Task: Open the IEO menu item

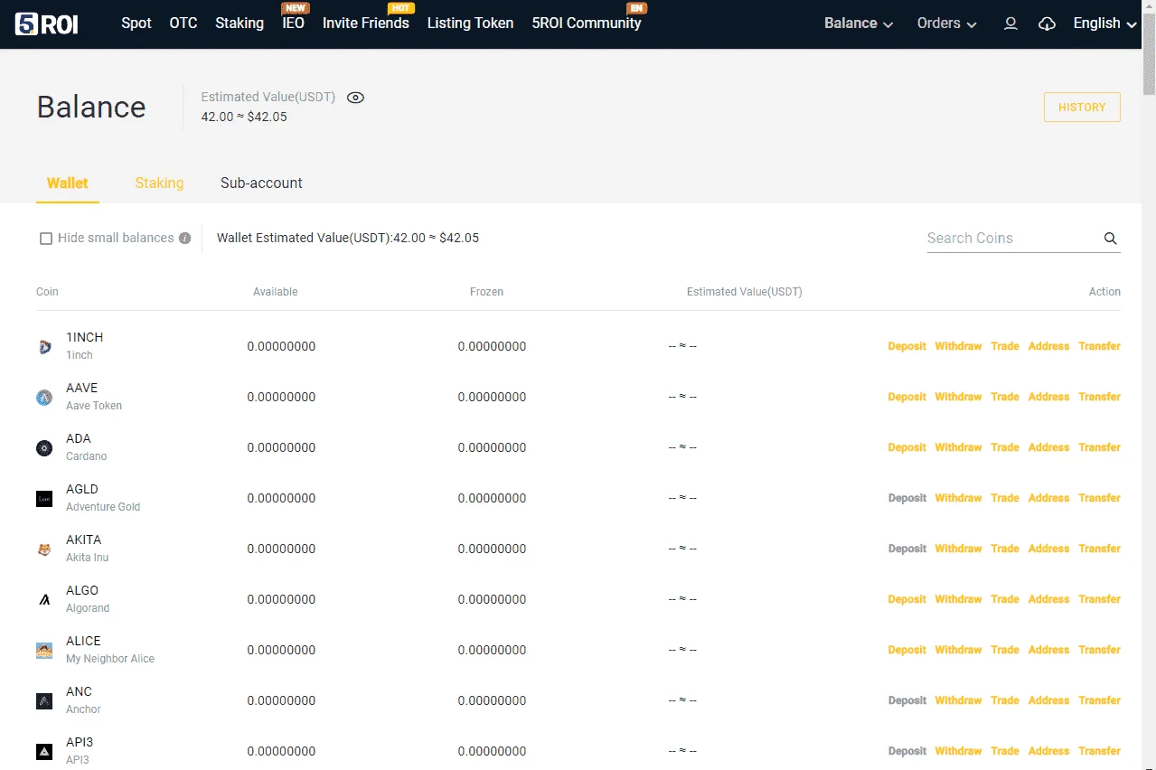Action: pyautogui.click(x=293, y=23)
